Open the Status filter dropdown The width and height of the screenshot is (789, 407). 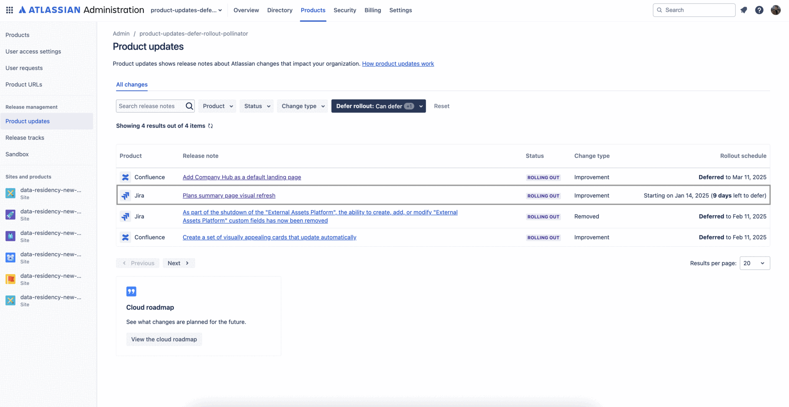(x=257, y=106)
